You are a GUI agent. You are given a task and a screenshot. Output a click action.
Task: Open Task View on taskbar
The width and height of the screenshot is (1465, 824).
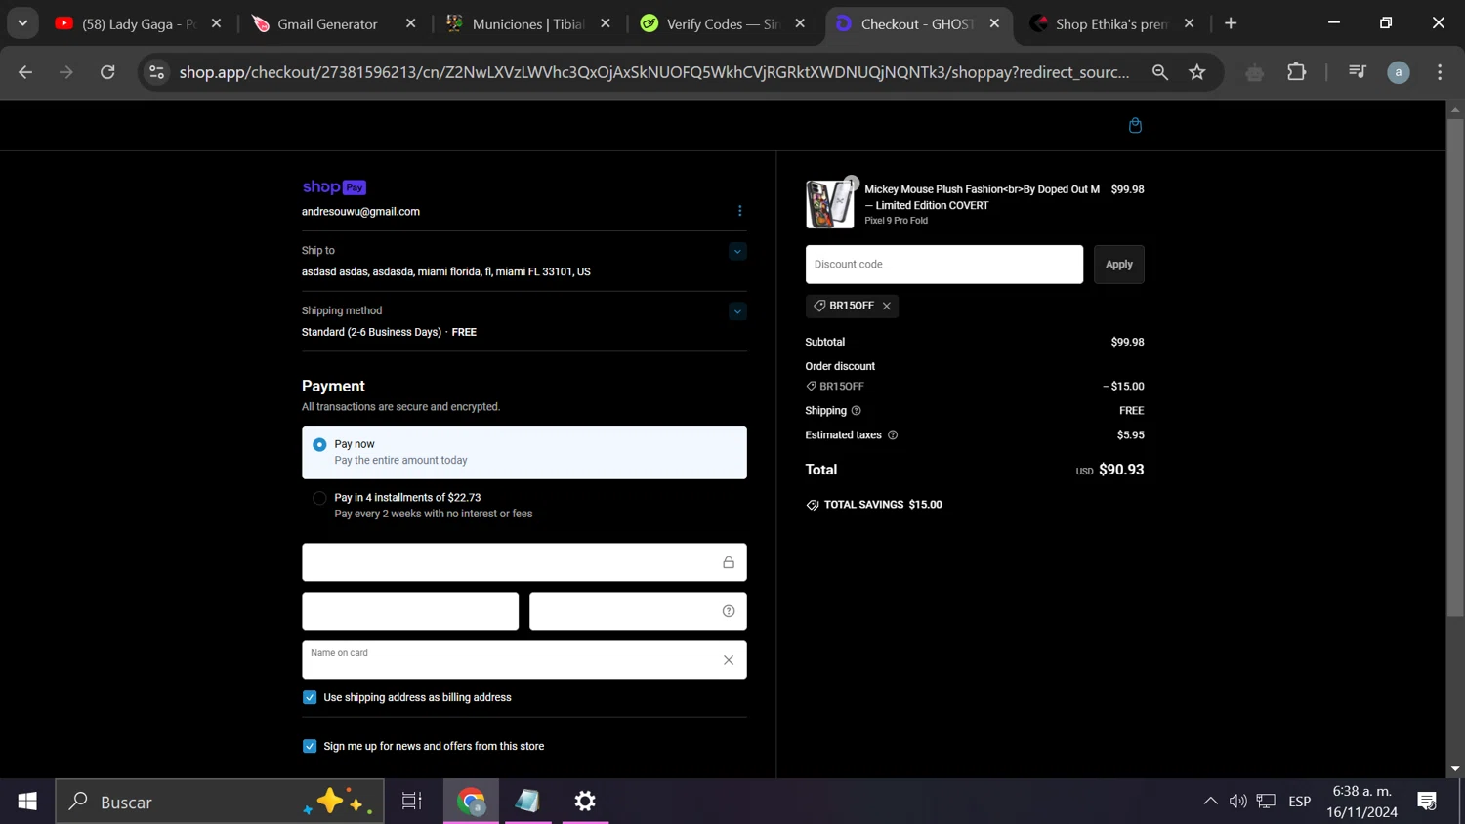click(x=412, y=802)
